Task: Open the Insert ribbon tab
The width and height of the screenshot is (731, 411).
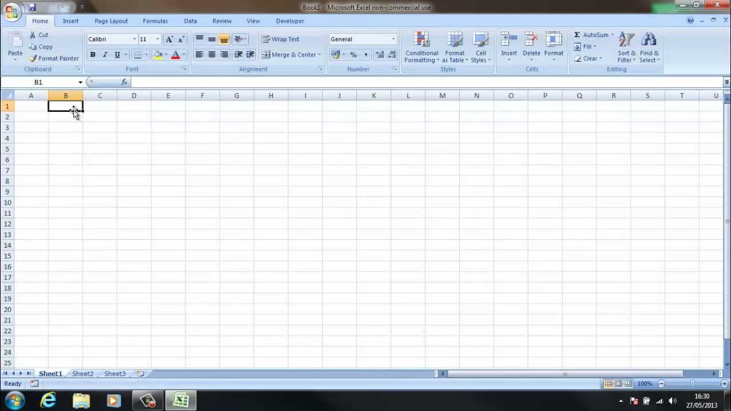Action: (71, 21)
